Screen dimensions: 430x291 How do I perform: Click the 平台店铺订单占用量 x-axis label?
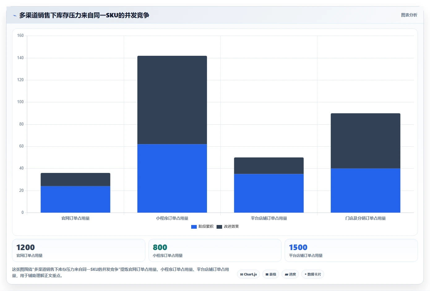[269, 218]
